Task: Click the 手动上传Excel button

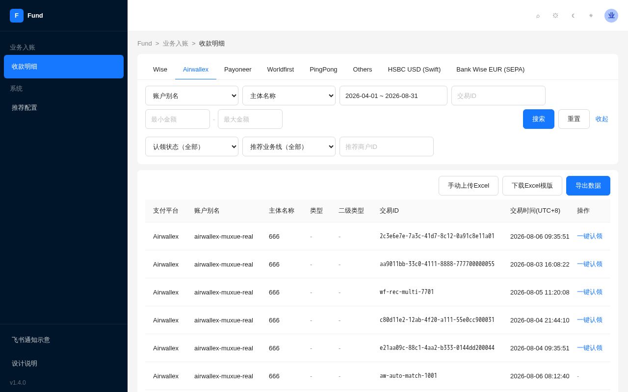Action: pos(469,186)
